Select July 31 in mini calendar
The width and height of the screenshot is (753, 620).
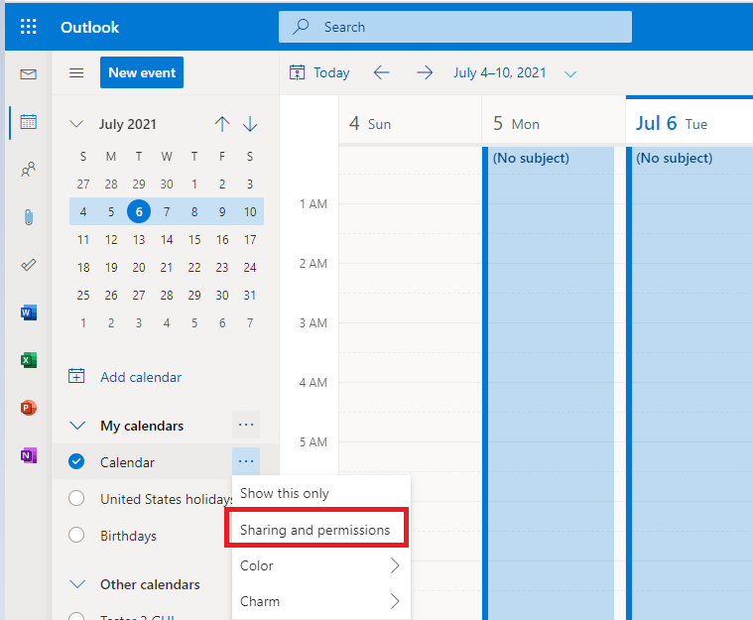pyautogui.click(x=250, y=295)
